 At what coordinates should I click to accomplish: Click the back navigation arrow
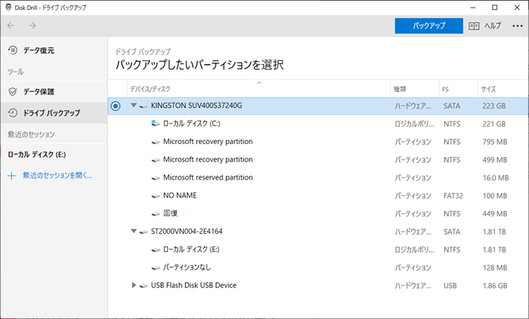(x=11, y=26)
